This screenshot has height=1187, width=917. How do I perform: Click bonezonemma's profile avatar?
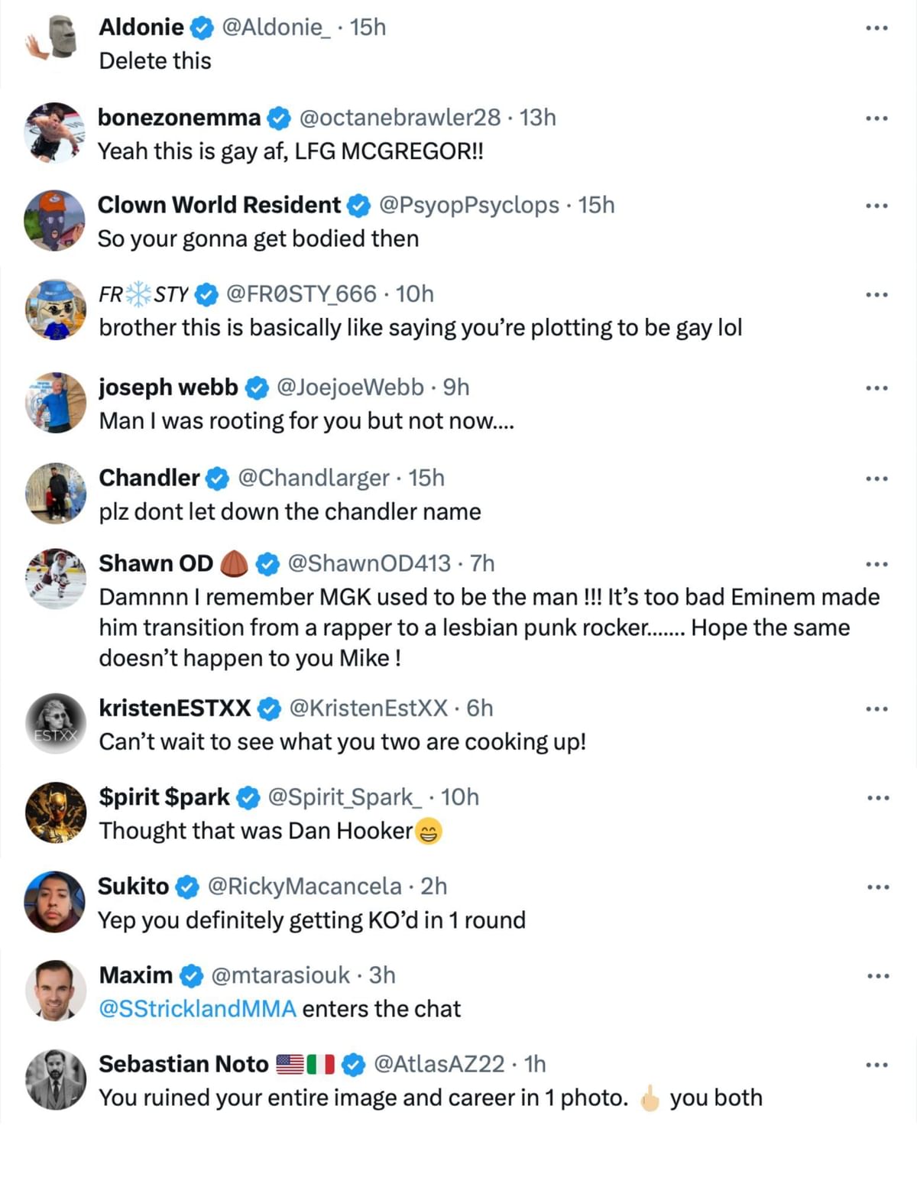tap(55, 131)
